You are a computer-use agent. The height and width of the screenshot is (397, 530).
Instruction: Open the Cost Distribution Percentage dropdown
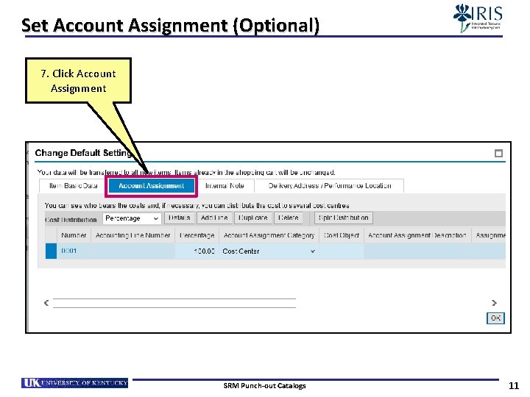click(132, 218)
